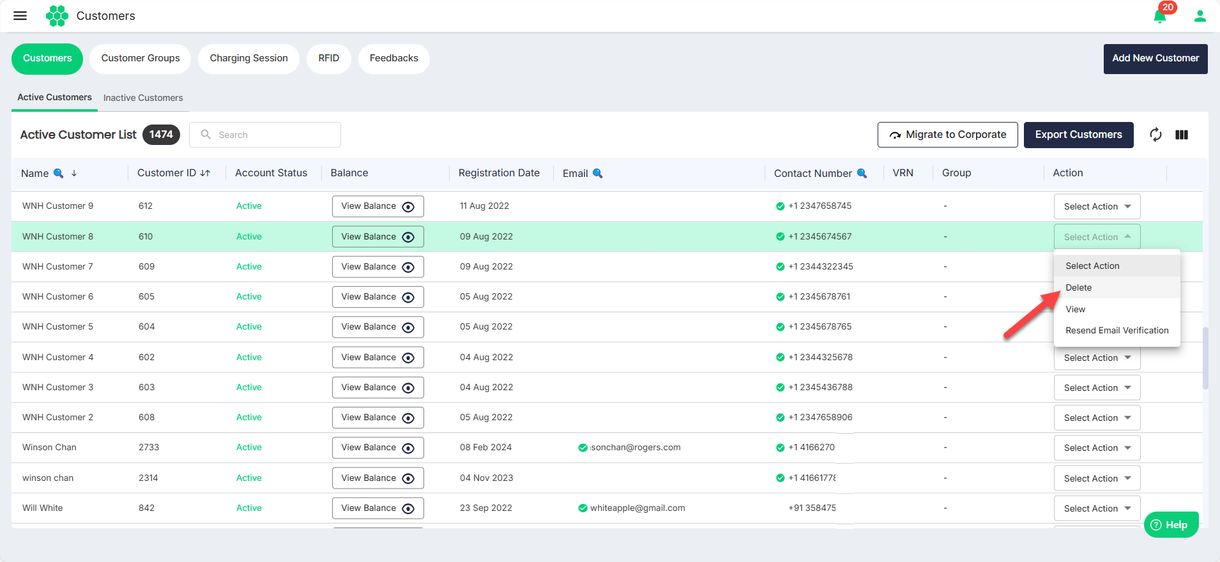View balance eye for WNH Customer 3
This screenshot has width=1220, height=562.
click(408, 388)
